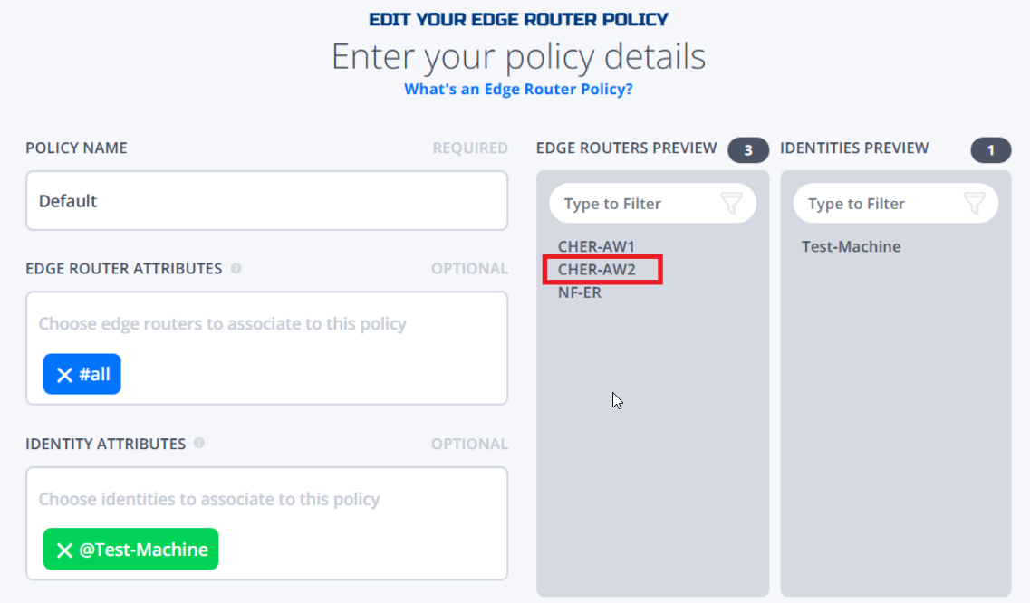Remove the @Test-Machine identity tag
This screenshot has width=1030, height=603.
[x=64, y=550]
